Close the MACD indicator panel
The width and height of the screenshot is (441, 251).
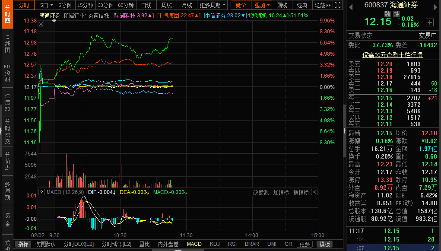314,192
